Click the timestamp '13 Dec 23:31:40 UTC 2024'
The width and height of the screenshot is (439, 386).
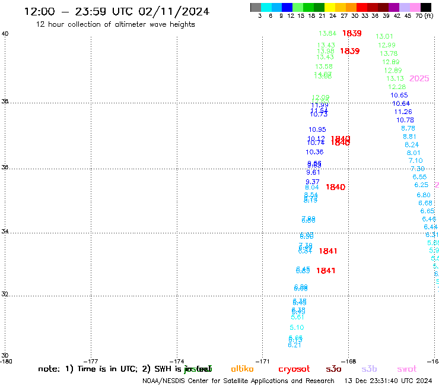pos(388,381)
